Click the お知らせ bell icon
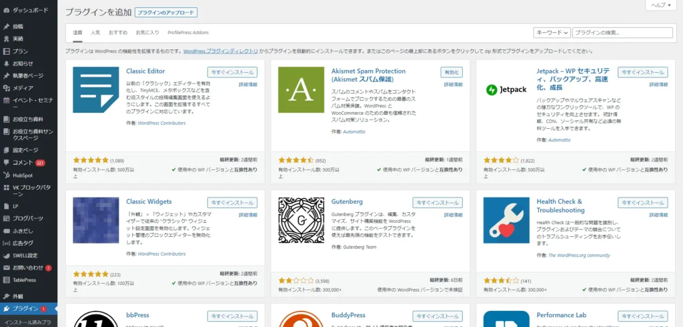This screenshot has width=683, height=327. [6, 63]
